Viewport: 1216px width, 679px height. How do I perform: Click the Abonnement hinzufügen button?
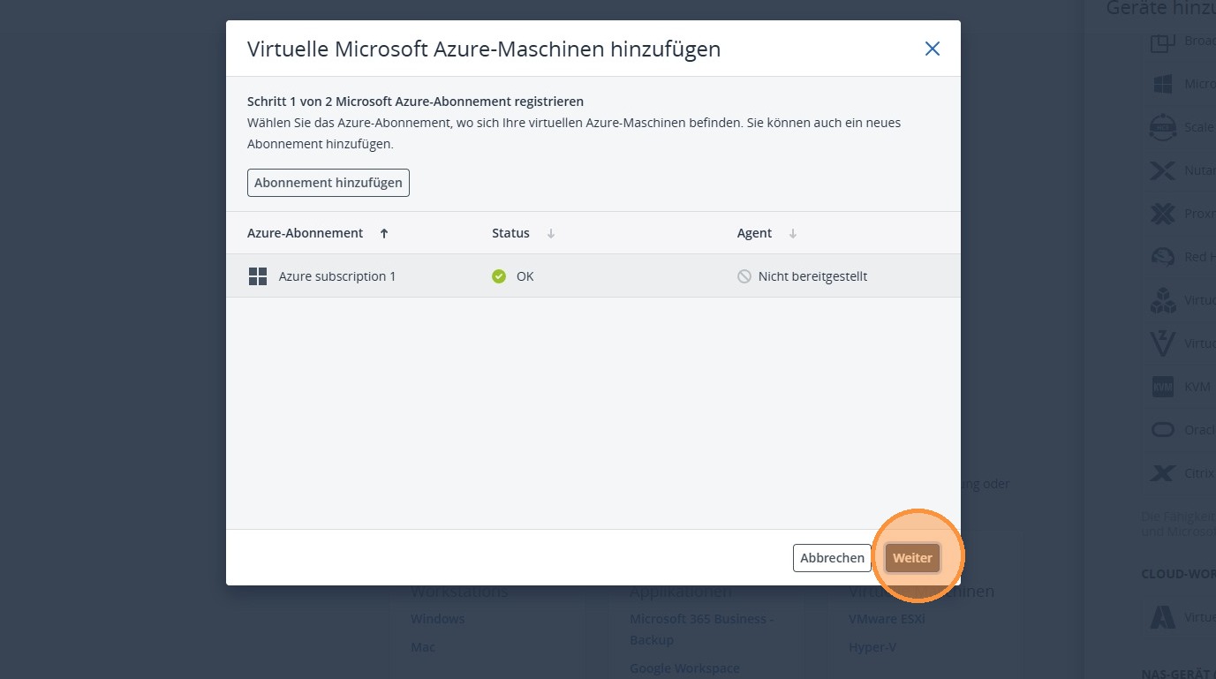point(329,183)
